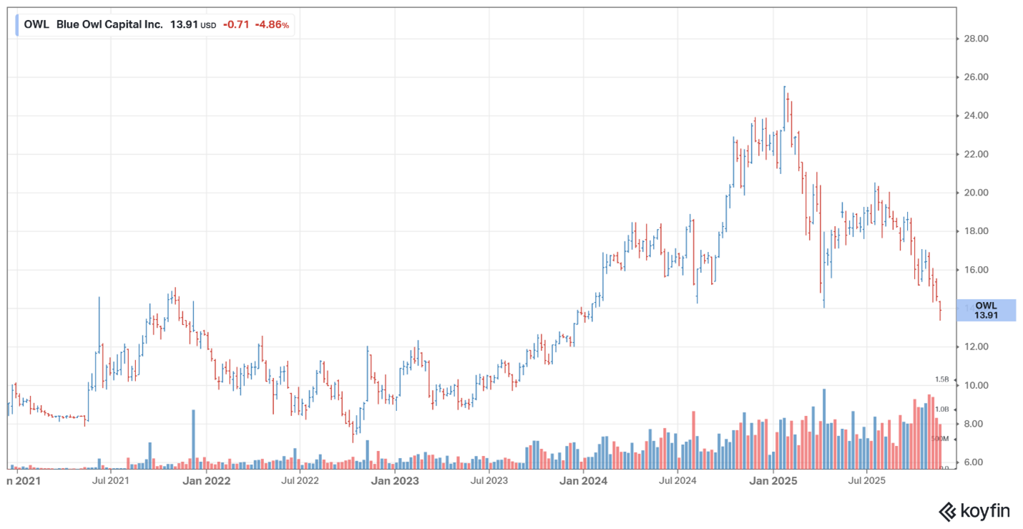This screenshot has width=1023, height=529.
Task: Click the 22.00 price axis label
Action: point(977,155)
